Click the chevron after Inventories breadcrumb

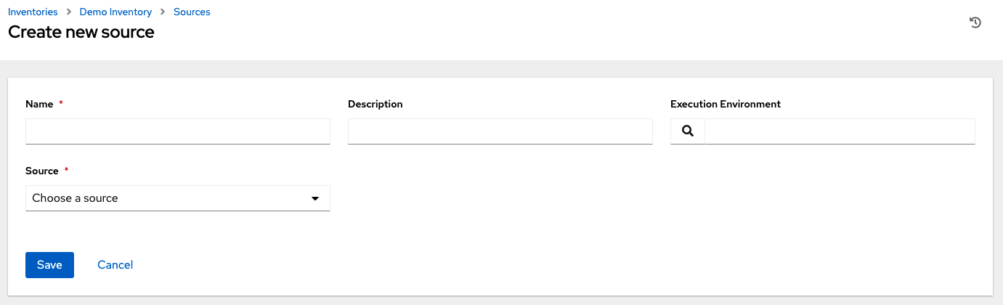pos(68,12)
